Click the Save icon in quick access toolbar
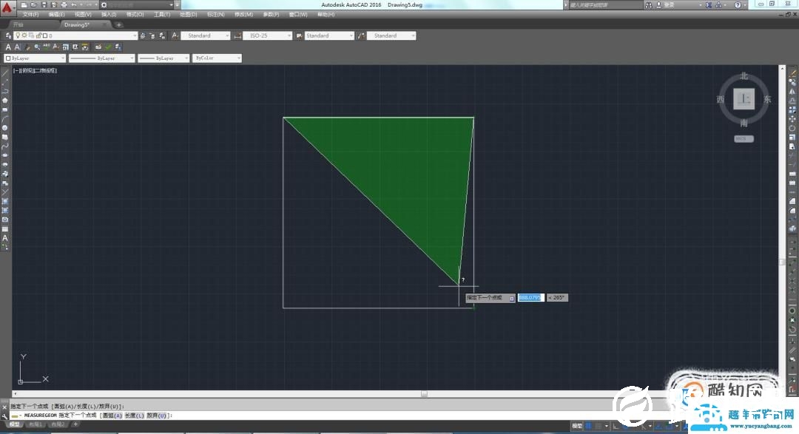The image size is (799, 434). point(44,4)
